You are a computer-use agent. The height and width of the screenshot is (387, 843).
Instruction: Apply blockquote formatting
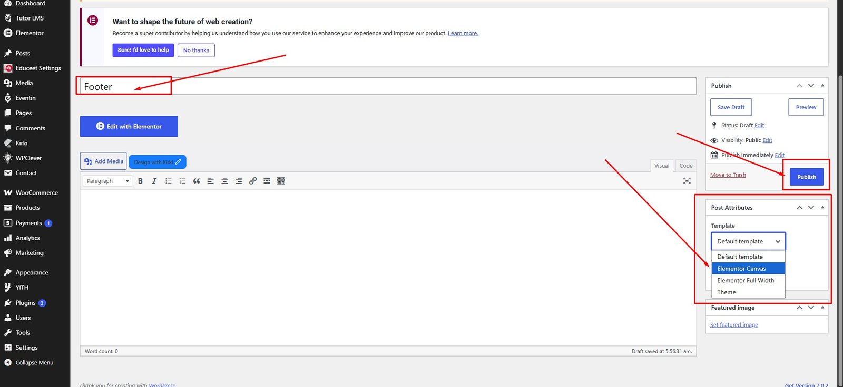(x=197, y=181)
